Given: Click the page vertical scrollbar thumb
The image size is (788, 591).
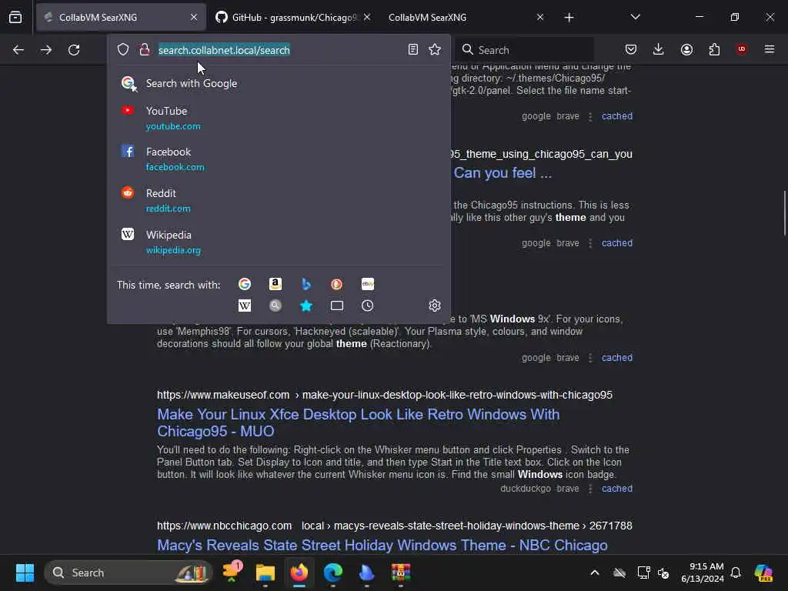Looking at the screenshot, I should click(784, 212).
